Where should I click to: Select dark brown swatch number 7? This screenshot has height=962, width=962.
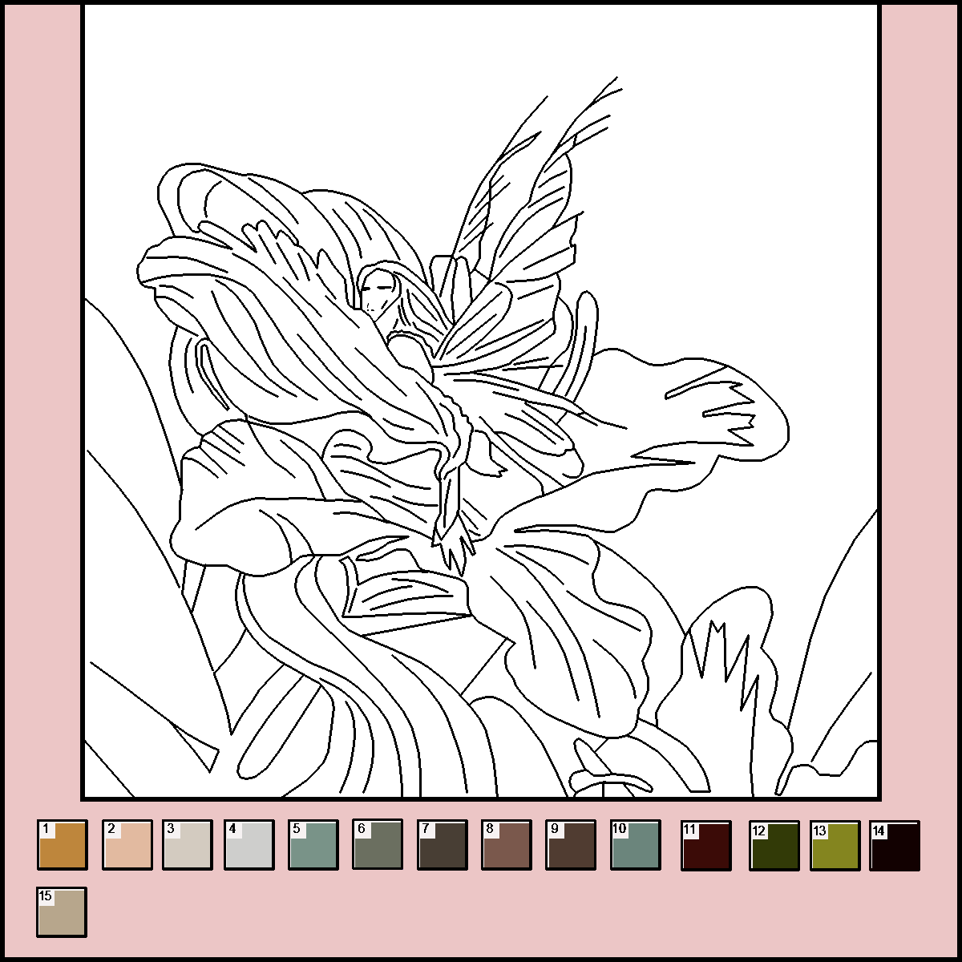[x=443, y=845]
